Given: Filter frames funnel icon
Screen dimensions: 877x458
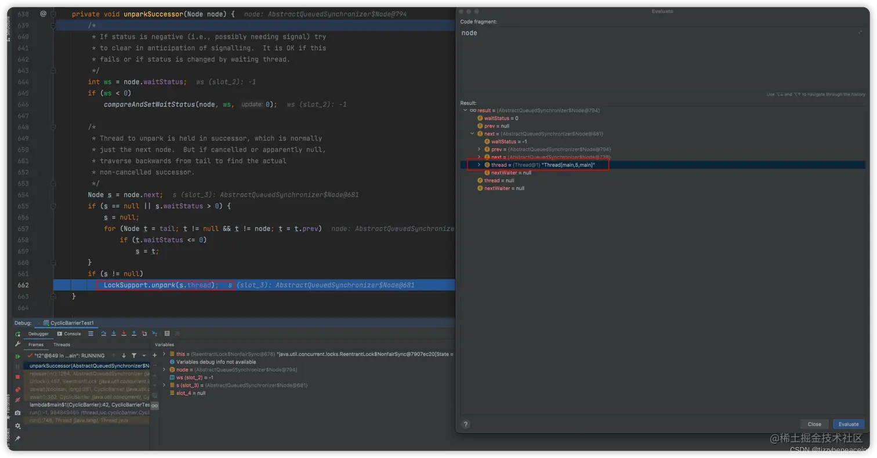Looking at the screenshot, I should click(x=134, y=355).
